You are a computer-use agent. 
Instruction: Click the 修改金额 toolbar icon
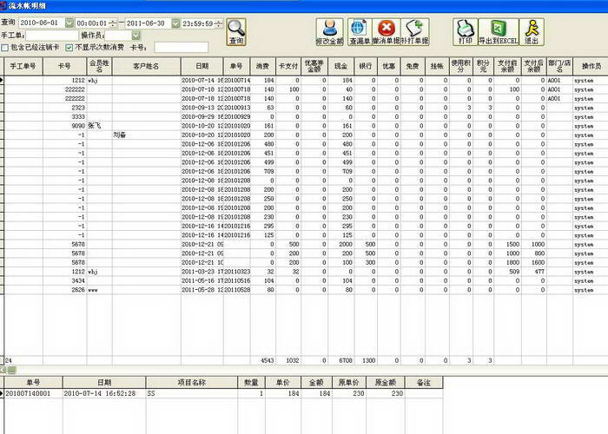click(x=329, y=32)
